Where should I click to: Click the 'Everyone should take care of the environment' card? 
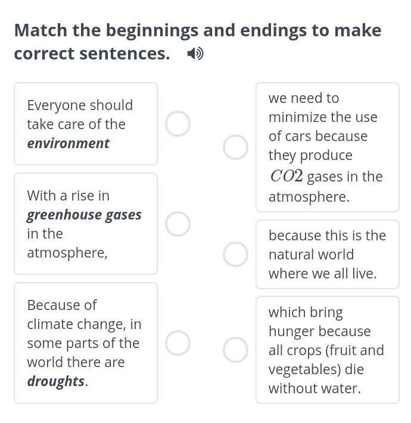tap(86, 124)
